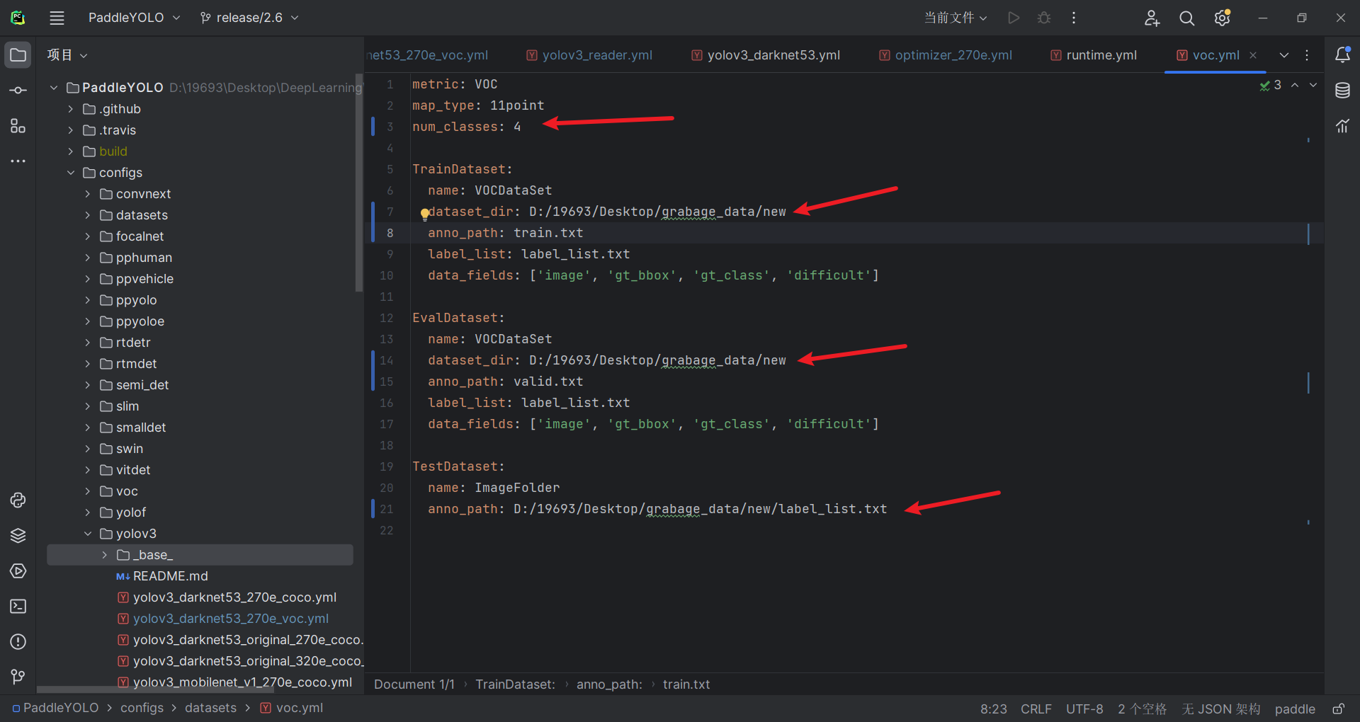Click the inspections widget checkmark showing 3
This screenshot has height=722, width=1360.
(1270, 85)
